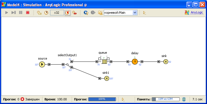Click the memory usage bar 11M из 63M
Image resolution: width=207 pixels, height=104 pixels.
[166, 99]
